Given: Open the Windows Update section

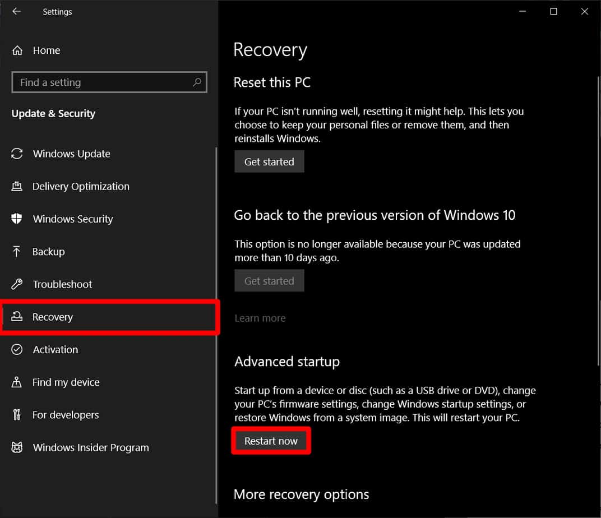Looking at the screenshot, I should click(71, 154).
